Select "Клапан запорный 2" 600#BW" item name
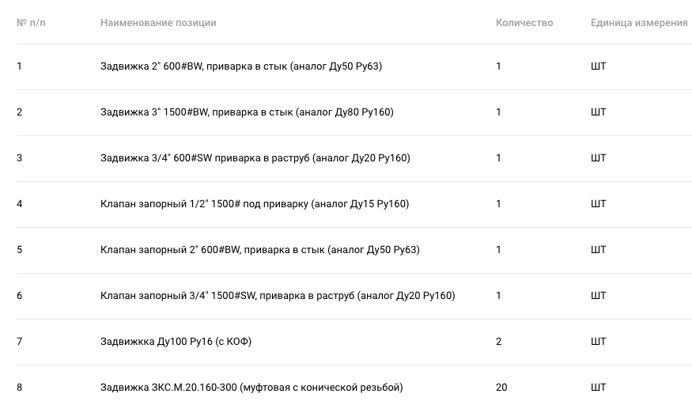The height and width of the screenshot is (405, 692). 260,250
